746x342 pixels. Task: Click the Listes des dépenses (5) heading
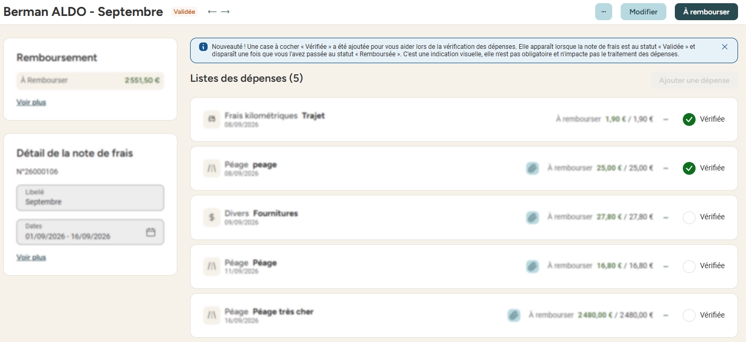click(x=247, y=79)
